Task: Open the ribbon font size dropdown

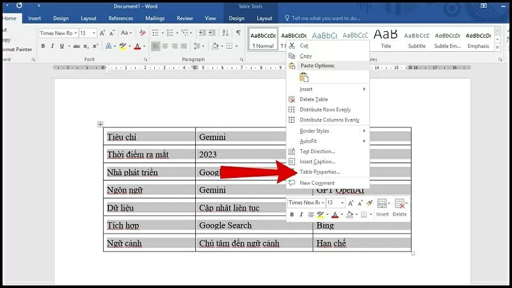Action: point(94,33)
